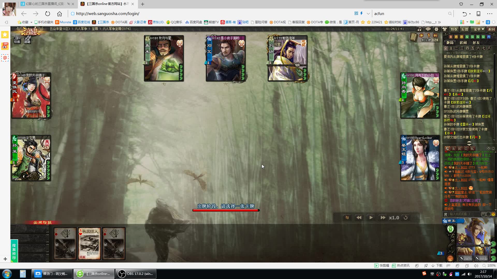The width and height of the screenshot is (497, 279).
Task: Switch to the 好友 tab
Action: coord(476,43)
